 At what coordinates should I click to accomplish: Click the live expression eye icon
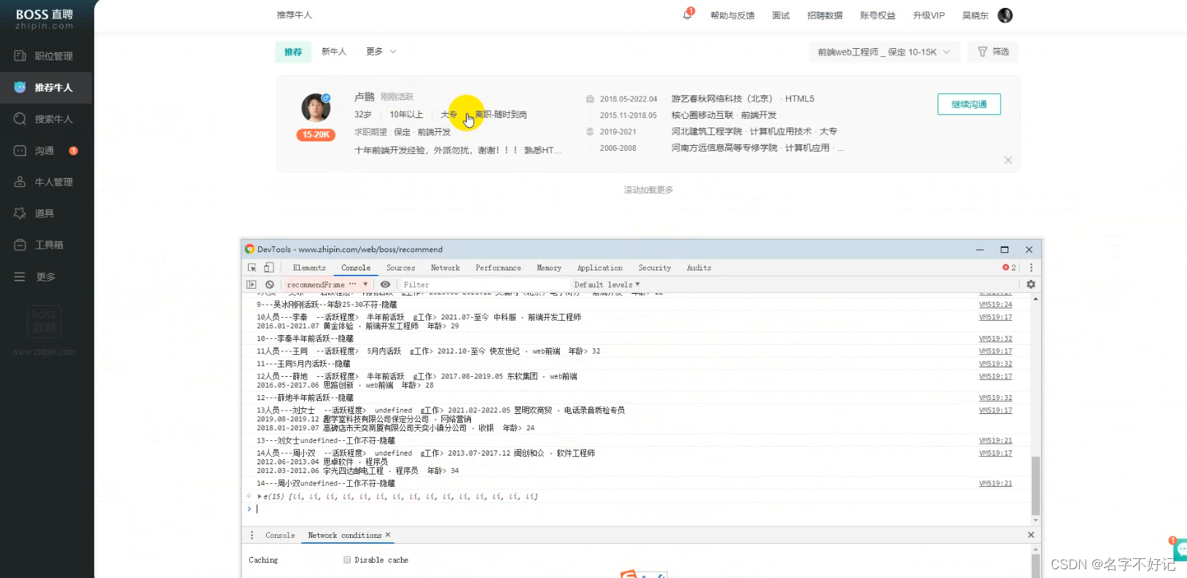[x=385, y=285]
